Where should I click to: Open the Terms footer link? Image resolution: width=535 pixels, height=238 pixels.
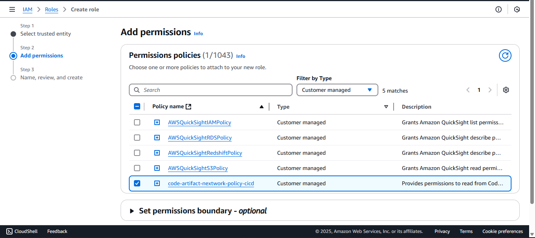[x=466, y=231]
